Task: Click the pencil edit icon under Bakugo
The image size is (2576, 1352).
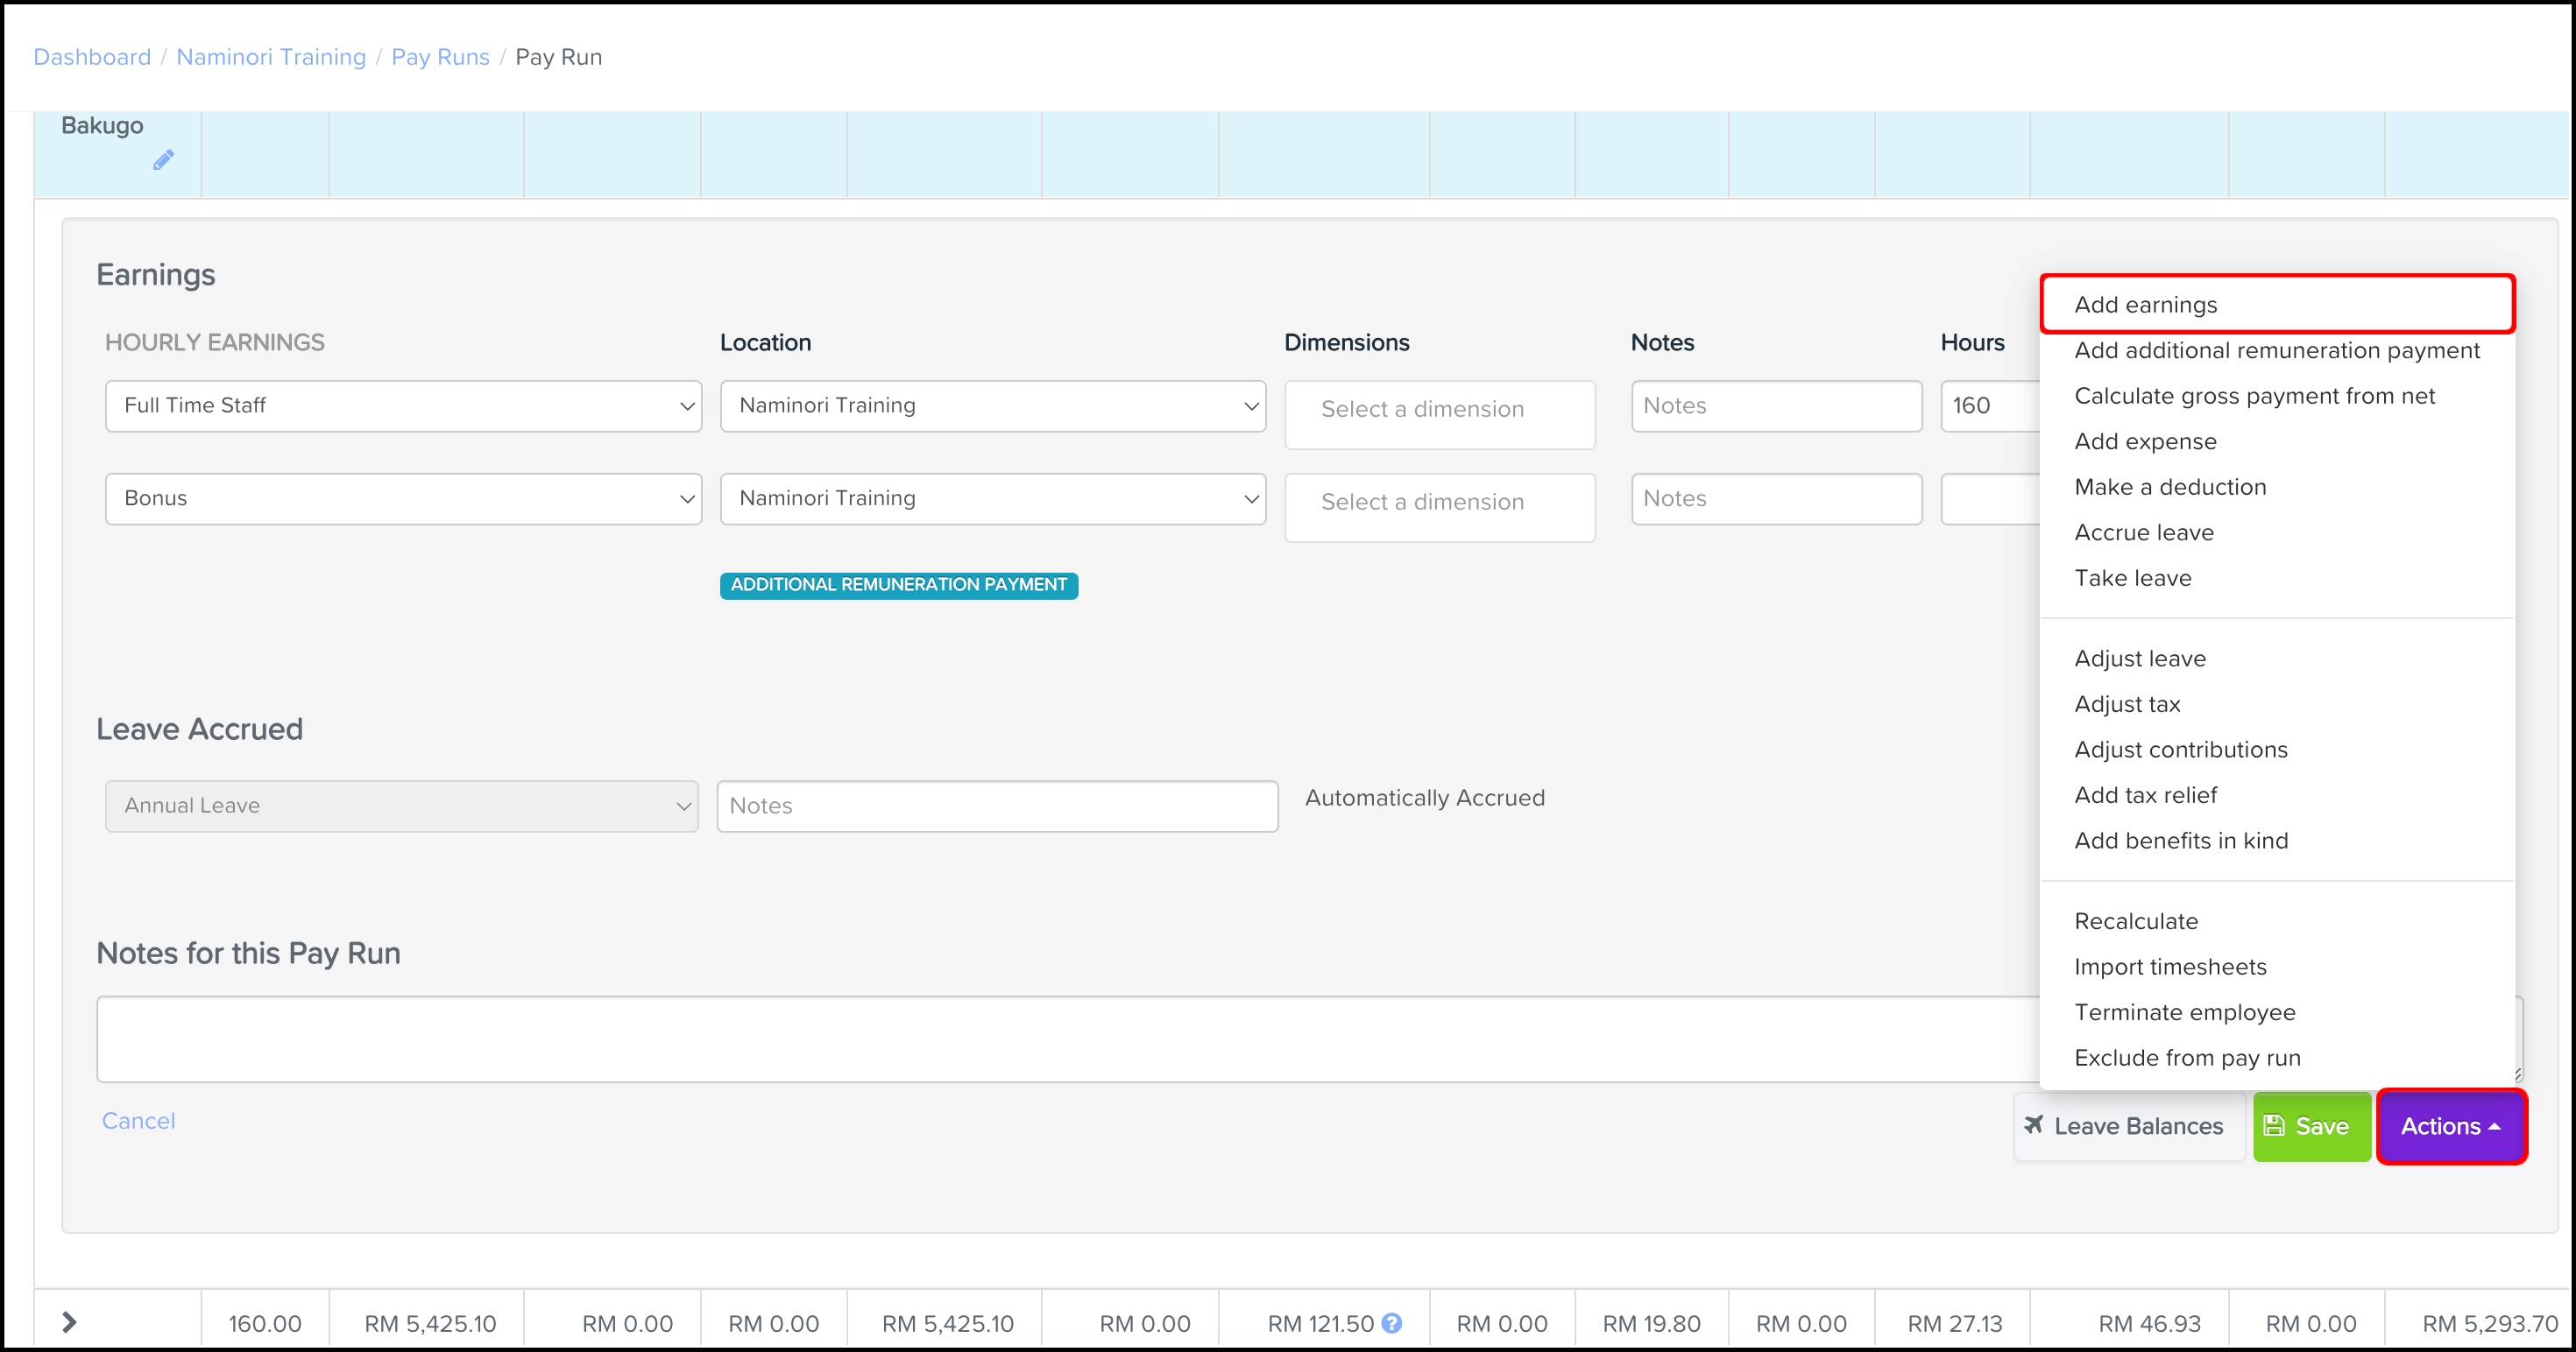Action: [x=163, y=160]
